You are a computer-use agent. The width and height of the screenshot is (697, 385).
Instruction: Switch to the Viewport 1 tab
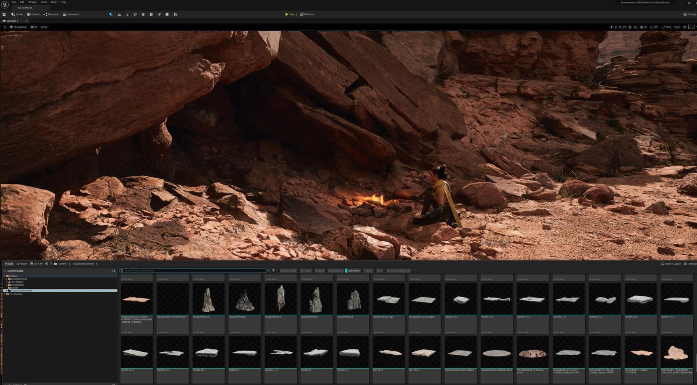13,21
